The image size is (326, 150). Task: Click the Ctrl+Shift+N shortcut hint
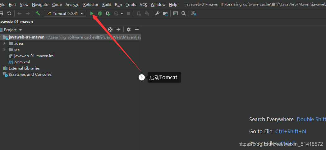tap(291, 131)
